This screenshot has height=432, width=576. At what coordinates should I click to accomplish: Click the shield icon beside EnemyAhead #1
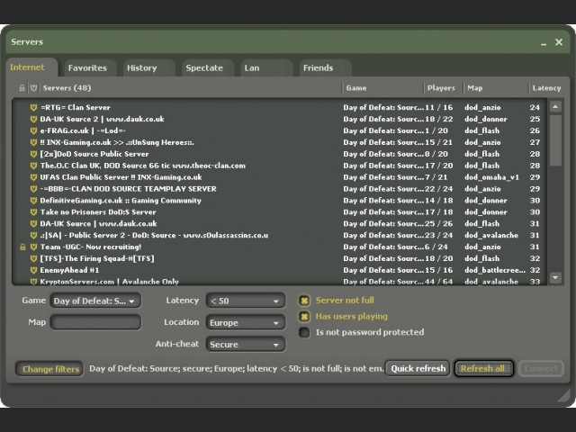[x=34, y=270]
